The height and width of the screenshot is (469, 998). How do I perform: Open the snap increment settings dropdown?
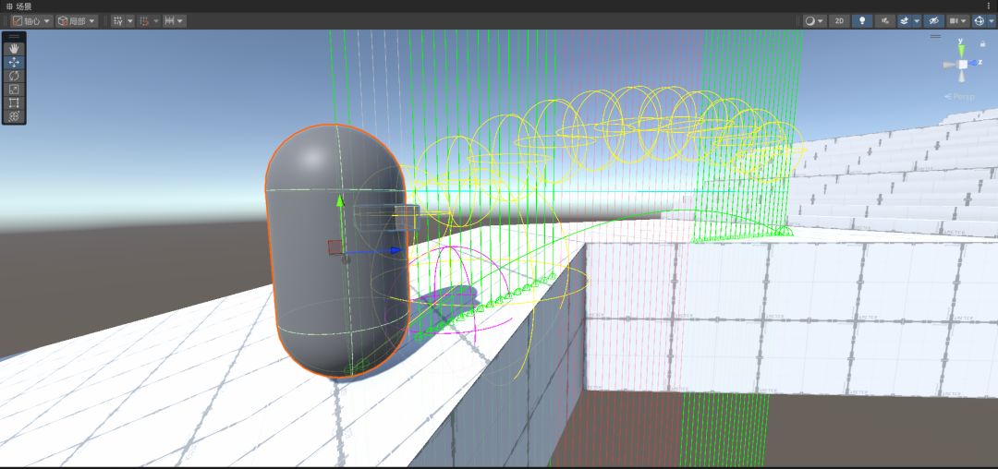[175, 21]
